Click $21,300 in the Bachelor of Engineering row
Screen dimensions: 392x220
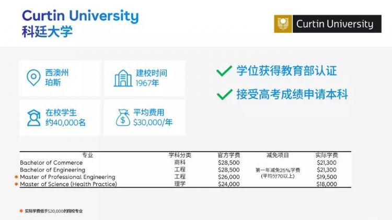pyautogui.click(x=327, y=170)
